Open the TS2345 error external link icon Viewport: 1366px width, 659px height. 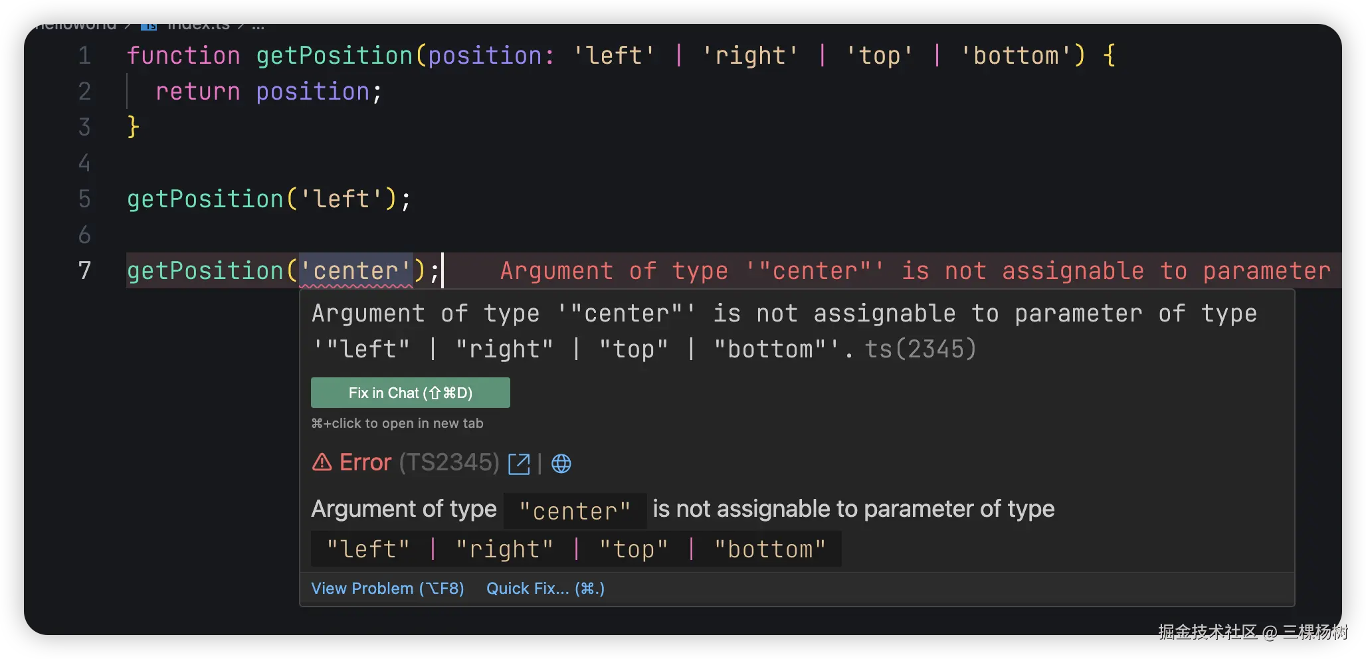(x=519, y=464)
